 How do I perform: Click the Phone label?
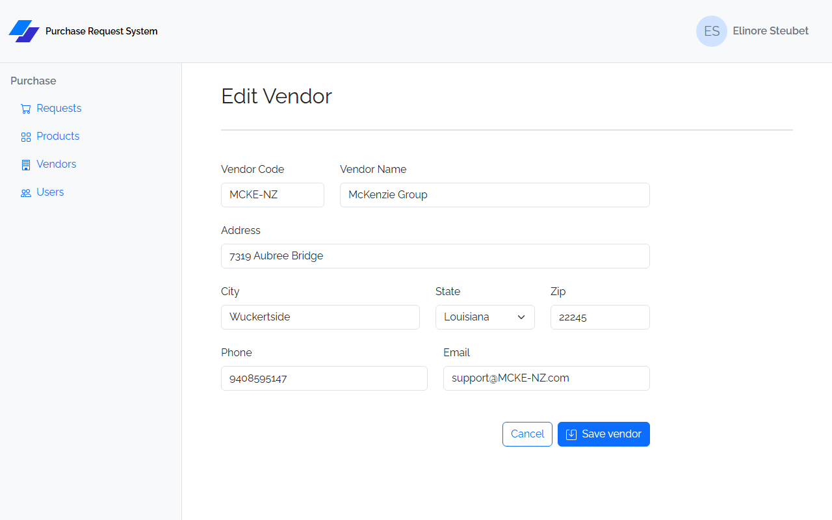click(237, 352)
